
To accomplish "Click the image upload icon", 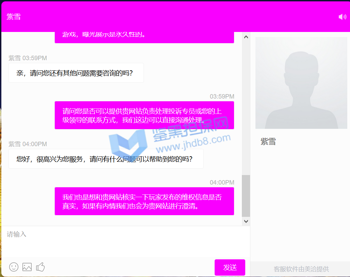I will [27, 267].
